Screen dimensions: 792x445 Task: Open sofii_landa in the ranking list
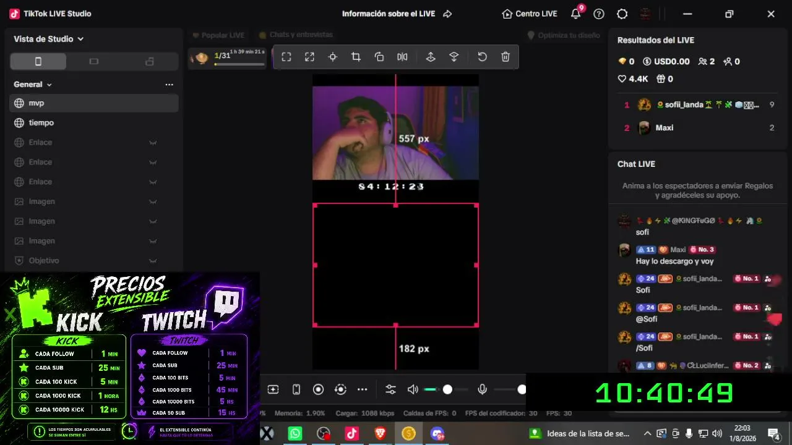[x=698, y=105]
